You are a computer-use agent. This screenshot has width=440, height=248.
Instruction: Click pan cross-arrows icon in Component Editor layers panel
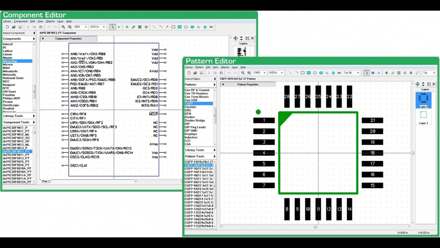[x=236, y=38]
